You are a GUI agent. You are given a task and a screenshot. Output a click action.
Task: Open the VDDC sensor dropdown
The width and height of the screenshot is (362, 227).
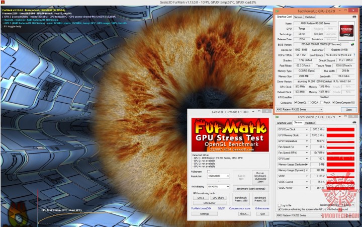[x=307, y=176]
